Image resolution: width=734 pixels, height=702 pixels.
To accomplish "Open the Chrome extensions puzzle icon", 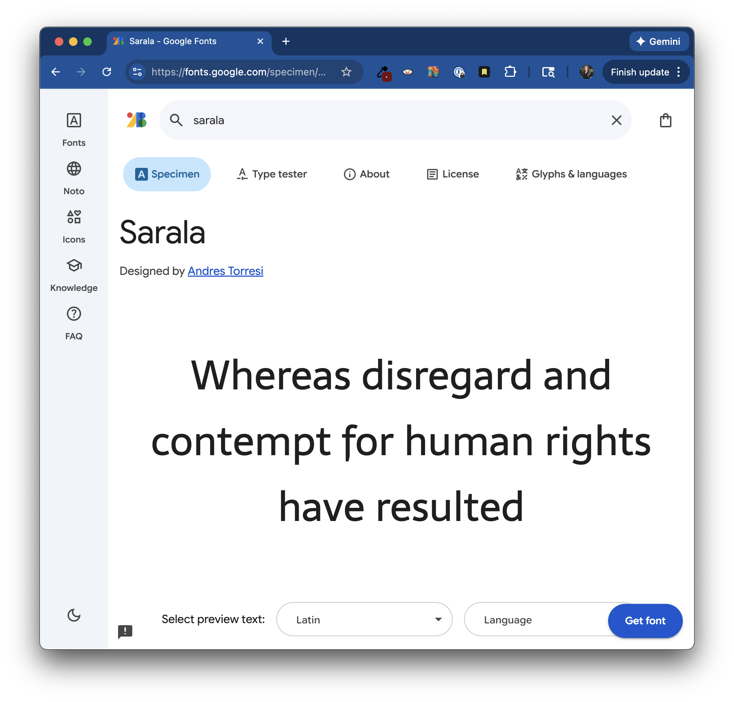I will pyautogui.click(x=510, y=72).
